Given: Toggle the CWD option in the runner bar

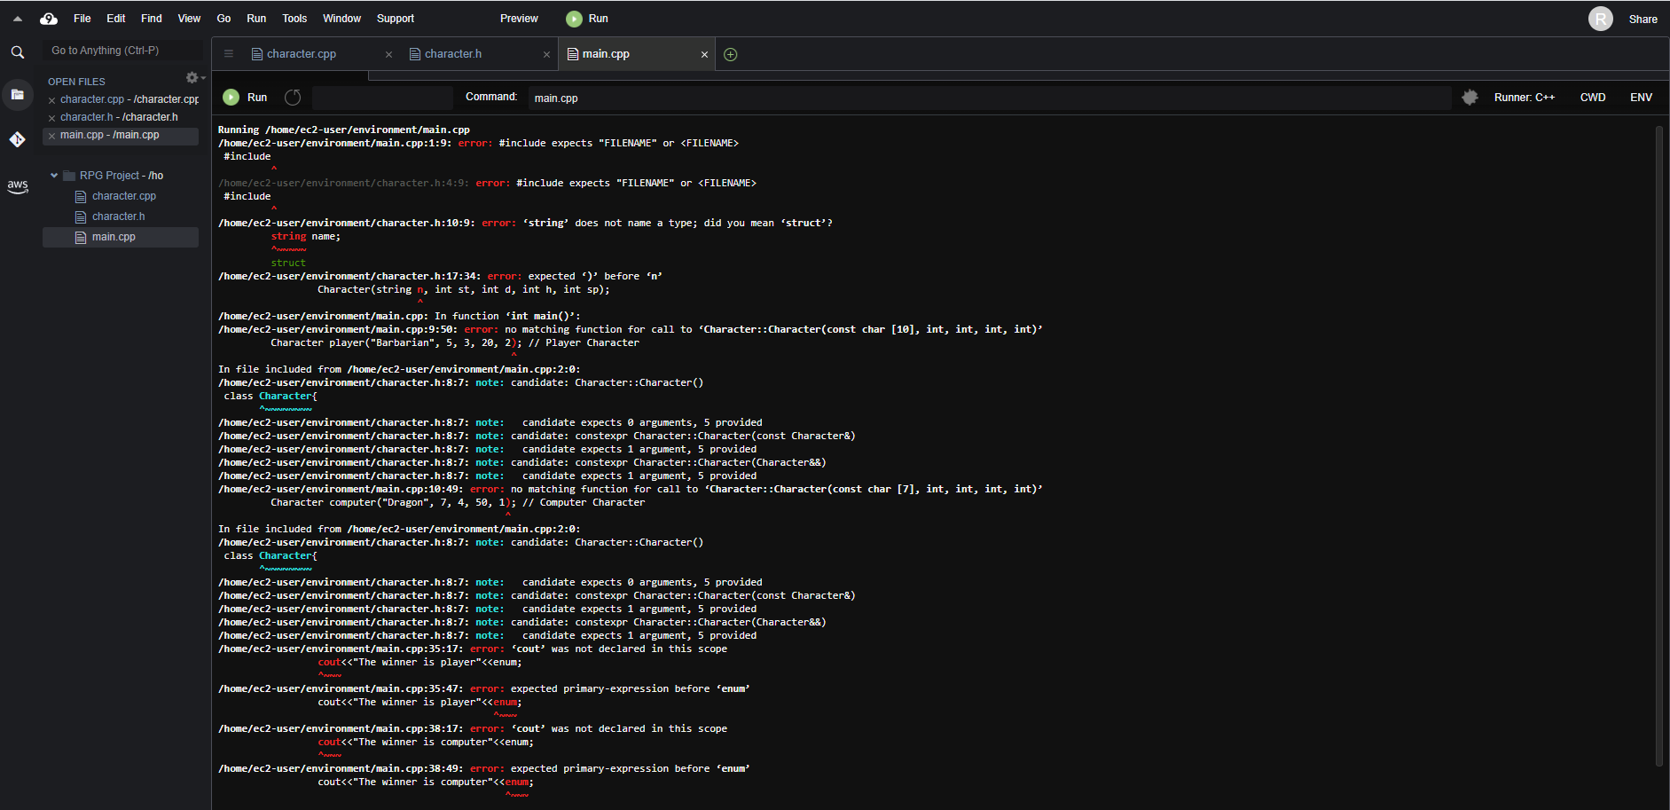Looking at the screenshot, I should (1592, 97).
